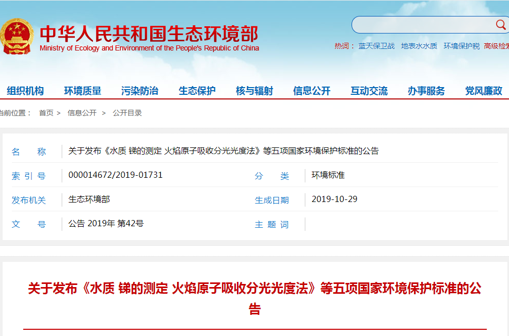Click the 生成日期 field label
This screenshot has height=336, width=509.
pos(272,200)
